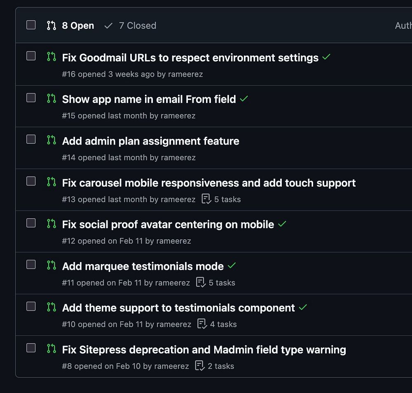412x393 pixels.
Task: Click green checkmark status next to 'Fix Goodmail URLs'
Action: [326, 57]
